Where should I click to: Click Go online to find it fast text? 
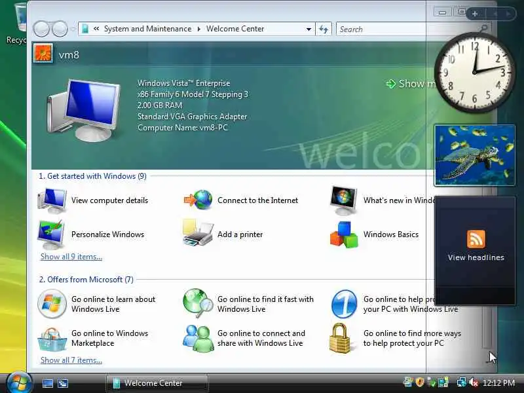266,304
